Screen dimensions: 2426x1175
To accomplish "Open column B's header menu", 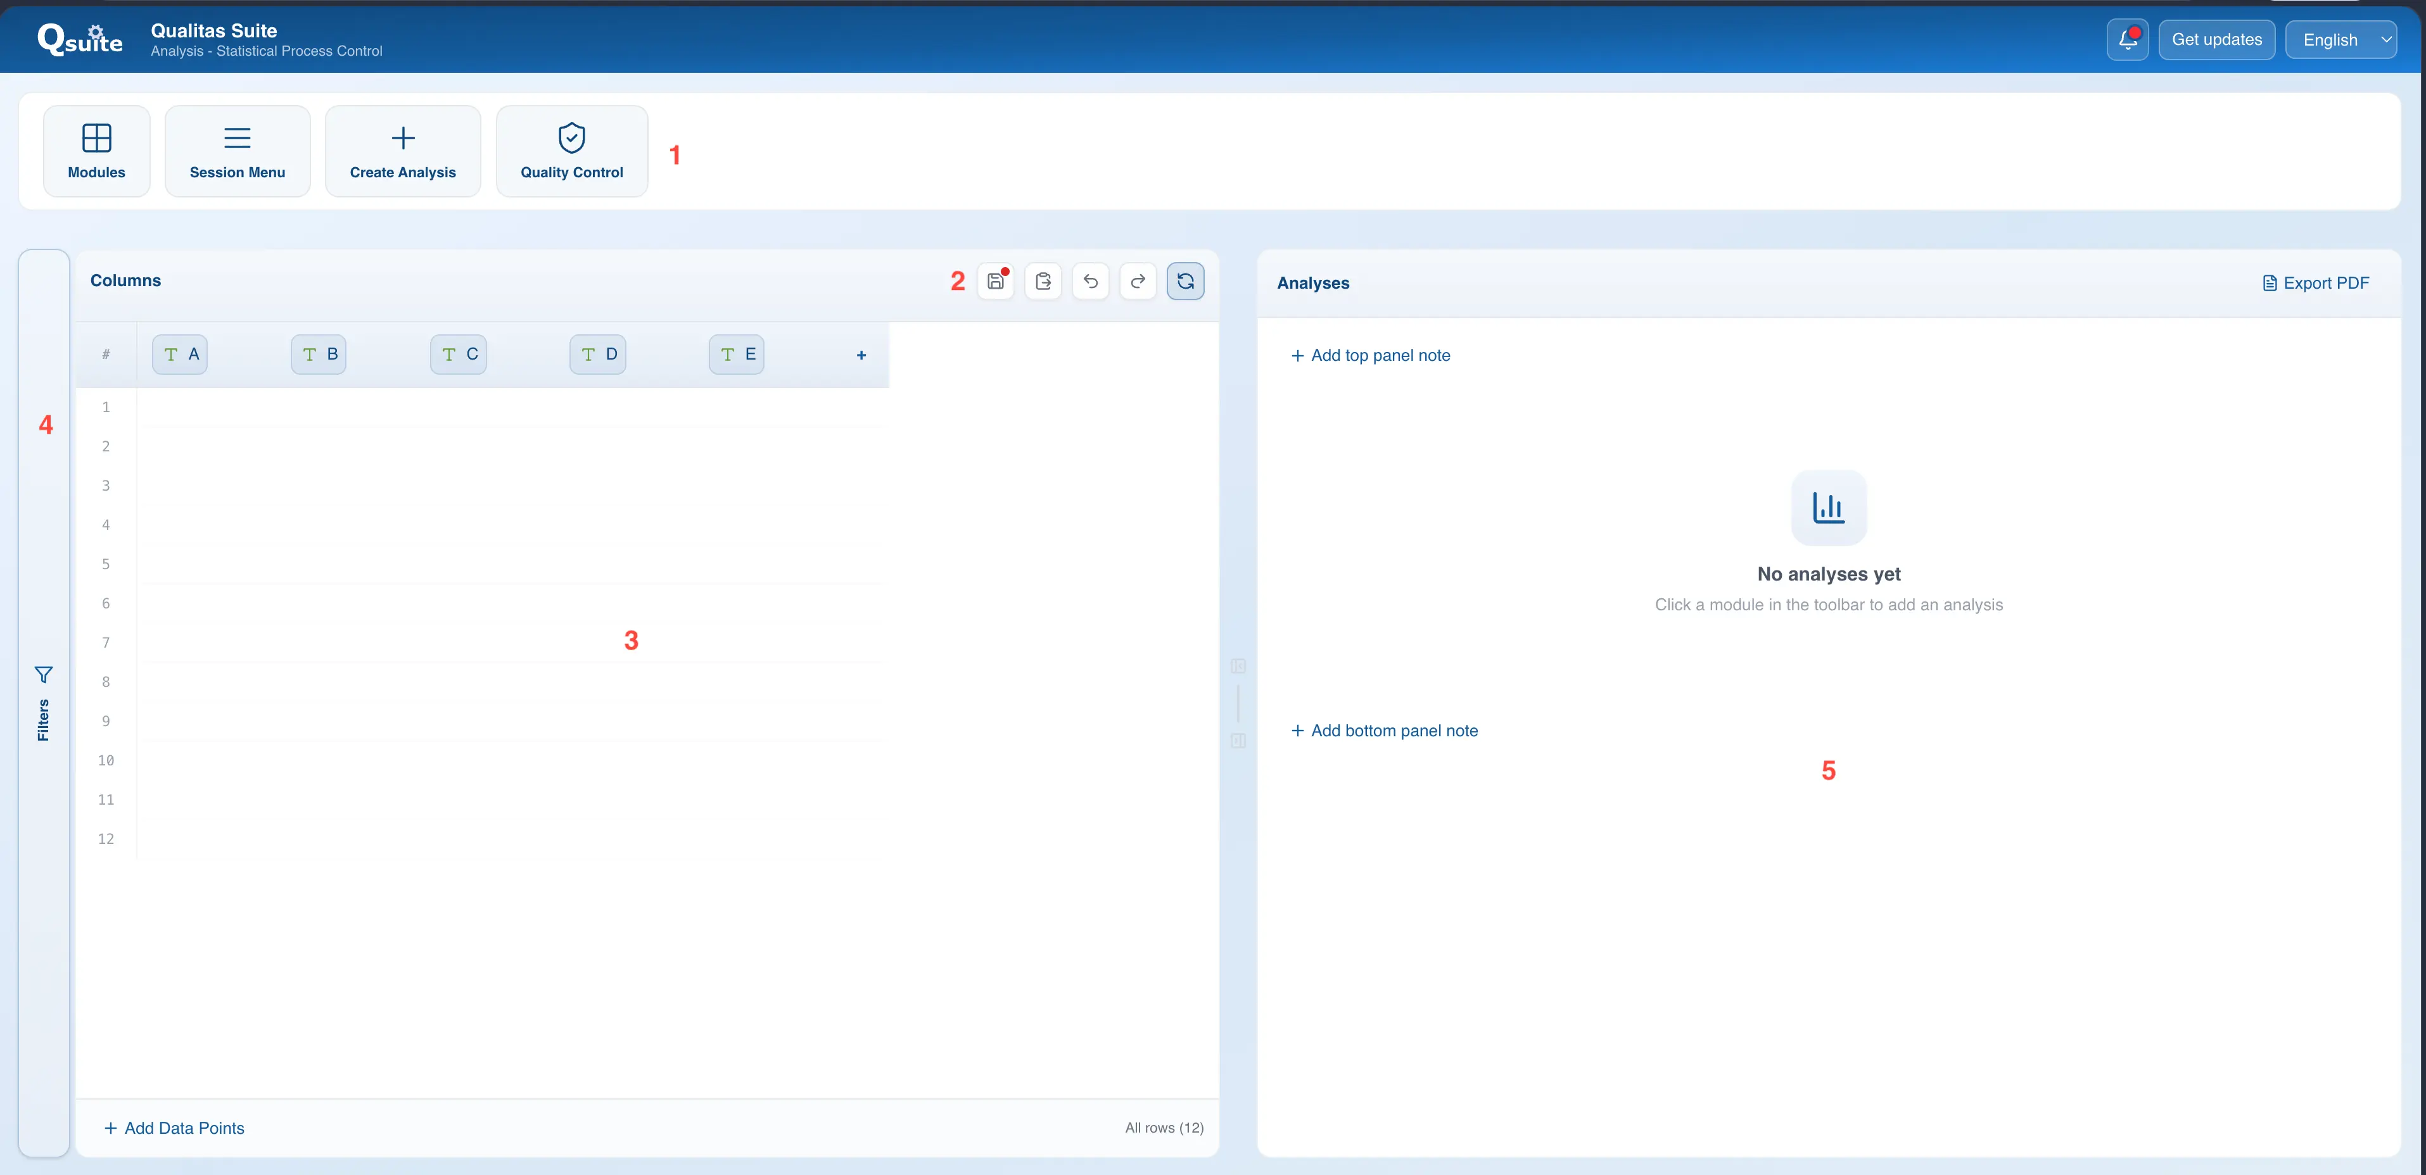I will click(x=331, y=354).
